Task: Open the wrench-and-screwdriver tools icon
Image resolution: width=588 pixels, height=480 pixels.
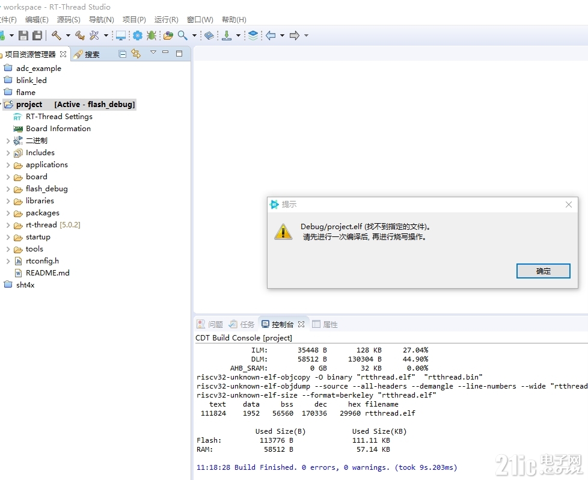Action: tap(94, 35)
